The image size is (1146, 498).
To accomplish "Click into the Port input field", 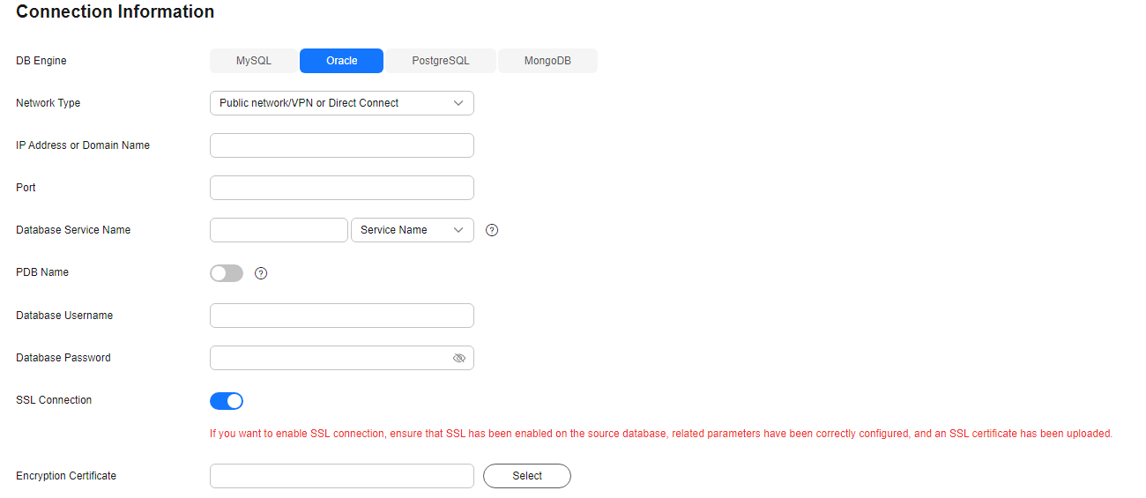I will pos(342,188).
